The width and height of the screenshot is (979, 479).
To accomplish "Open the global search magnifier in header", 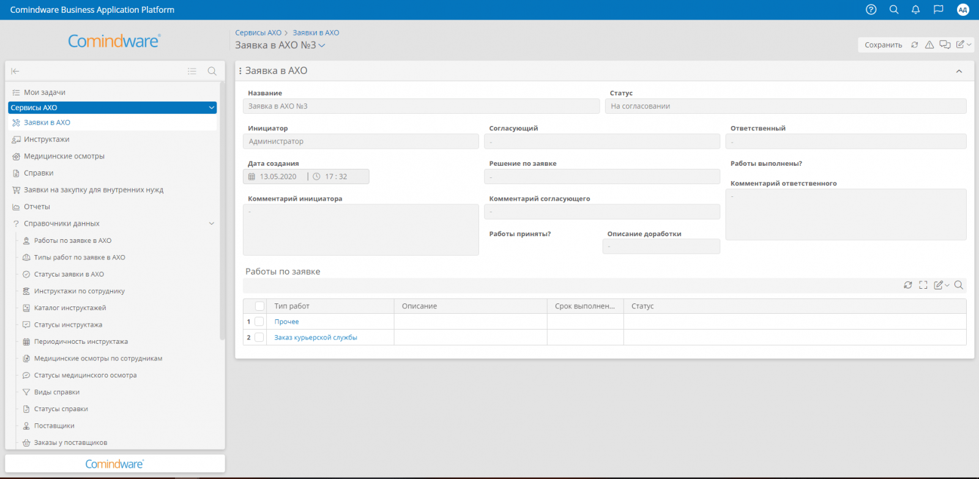I will point(894,10).
